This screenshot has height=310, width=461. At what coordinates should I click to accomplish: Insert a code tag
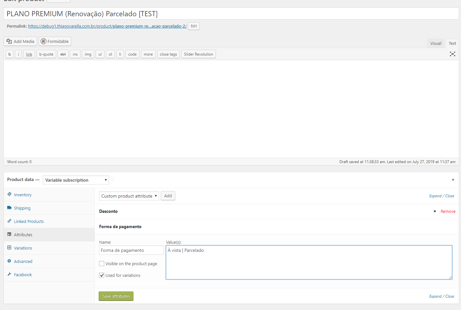pos(132,54)
